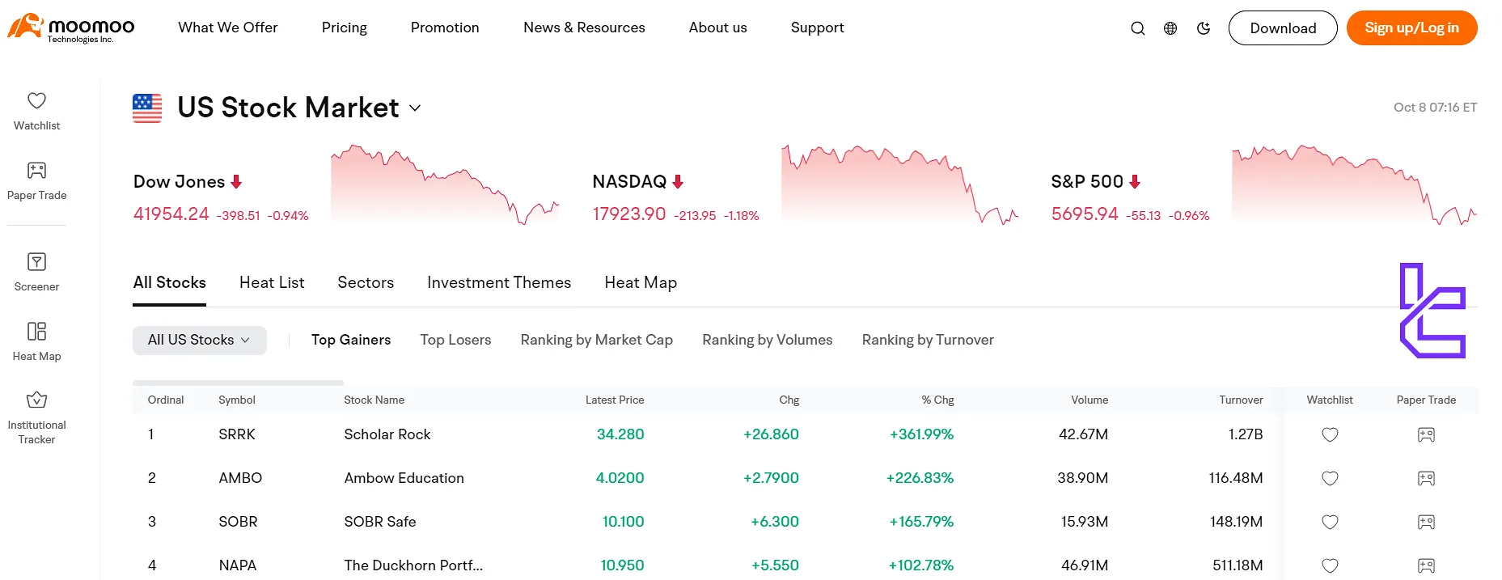The width and height of the screenshot is (1502, 580).
Task: Open SOBR Safe stock name
Action: click(x=380, y=522)
